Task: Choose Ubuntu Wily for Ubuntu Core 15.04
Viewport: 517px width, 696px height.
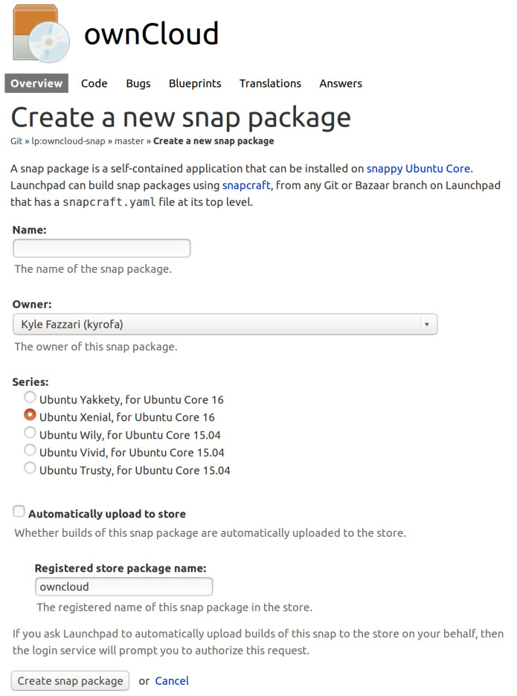Action: [x=30, y=432]
